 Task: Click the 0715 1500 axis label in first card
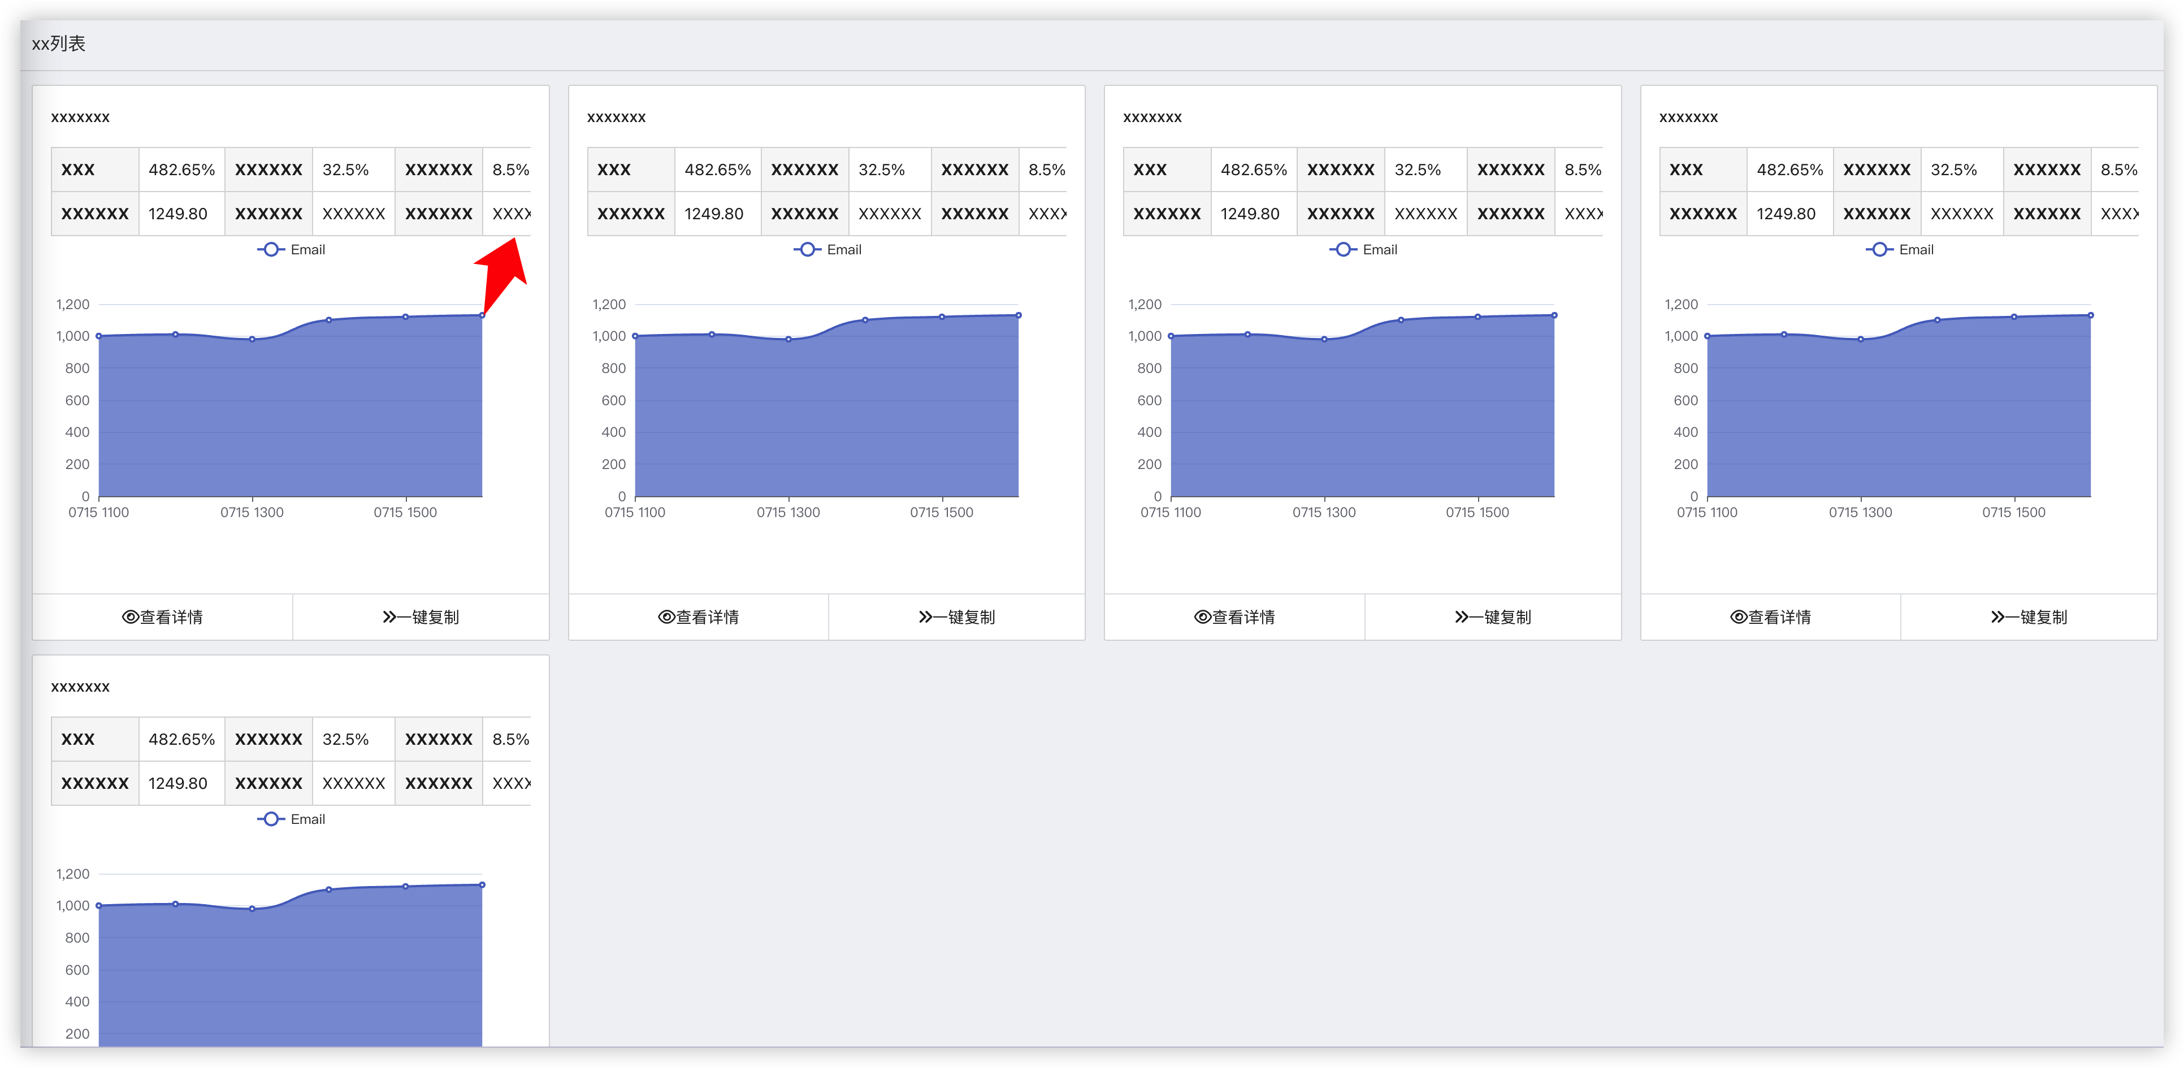405,512
